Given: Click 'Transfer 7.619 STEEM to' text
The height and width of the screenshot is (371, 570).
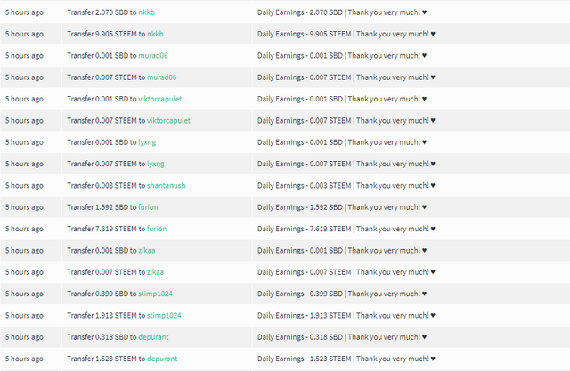Looking at the screenshot, I should coord(106,229).
